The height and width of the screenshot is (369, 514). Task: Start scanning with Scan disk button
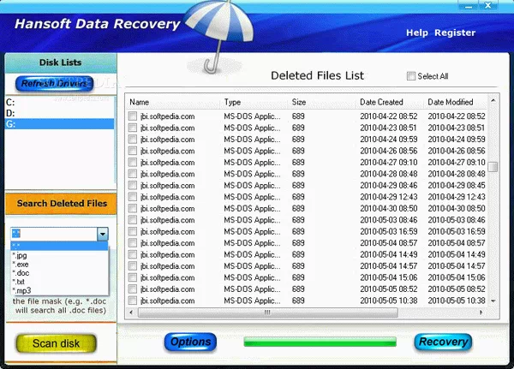56,343
